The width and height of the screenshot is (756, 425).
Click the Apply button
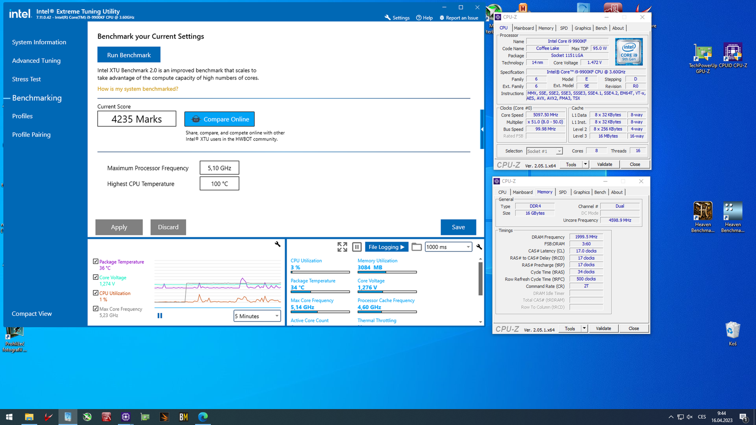tap(119, 227)
